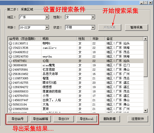Click the 开始采集 button
Image resolution: width=154 pixels, height=133 pixels.
109,27
